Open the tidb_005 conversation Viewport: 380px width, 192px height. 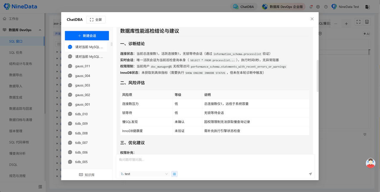[x=86, y=162]
